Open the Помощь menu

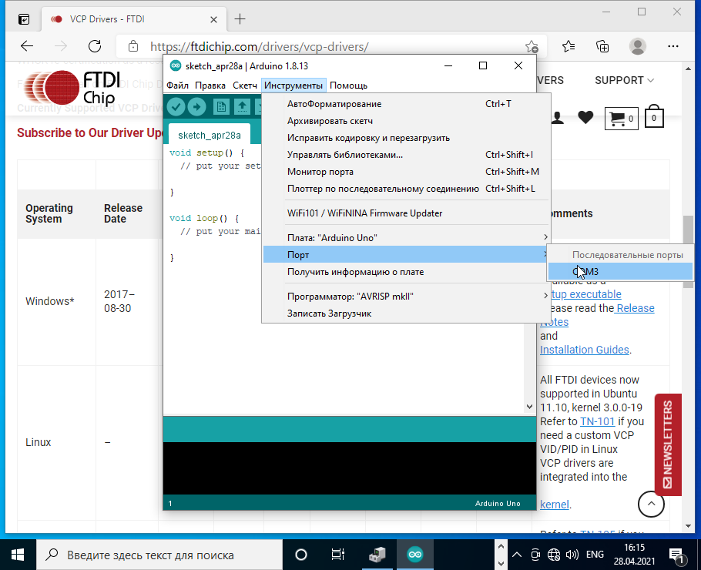pos(348,85)
